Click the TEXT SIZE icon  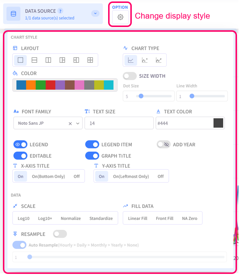coord(87,111)
